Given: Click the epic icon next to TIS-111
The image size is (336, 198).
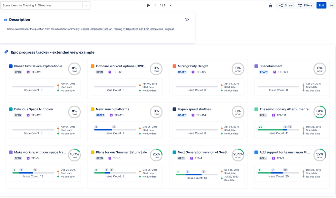Looking at the screenshot, I should coord(273,115).
